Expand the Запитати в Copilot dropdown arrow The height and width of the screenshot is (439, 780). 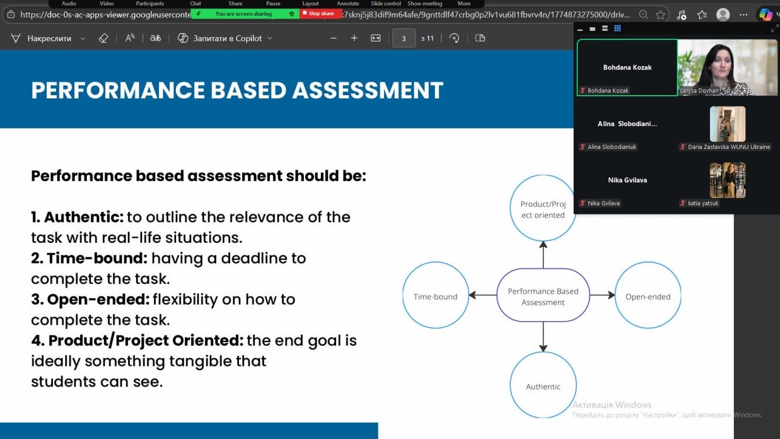tap(271, 38)
